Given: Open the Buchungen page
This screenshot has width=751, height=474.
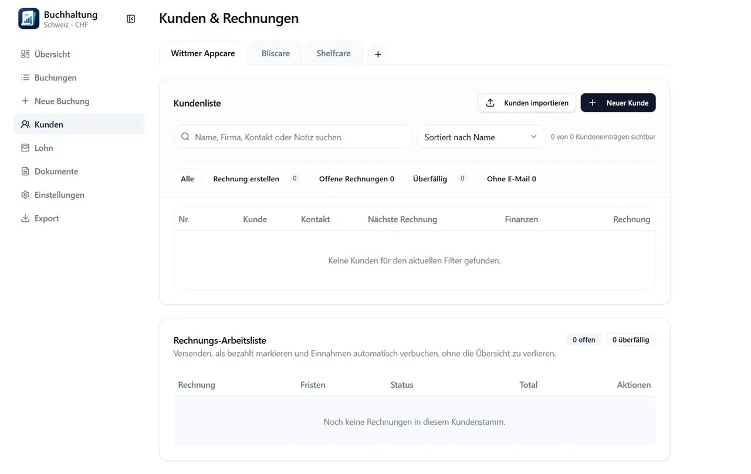Looking at the screenshot, I should click(79, 77).
